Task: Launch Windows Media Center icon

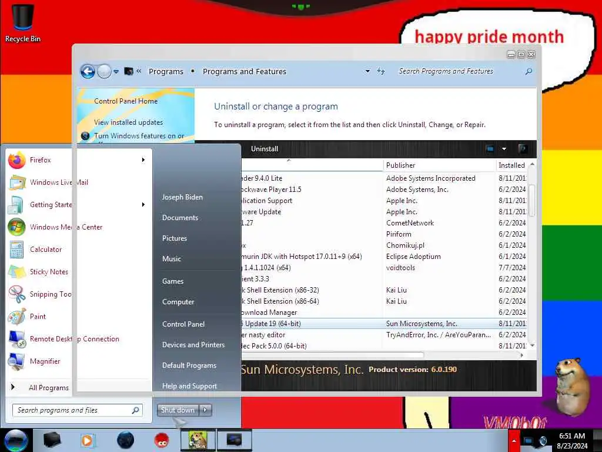Action: 16,227
